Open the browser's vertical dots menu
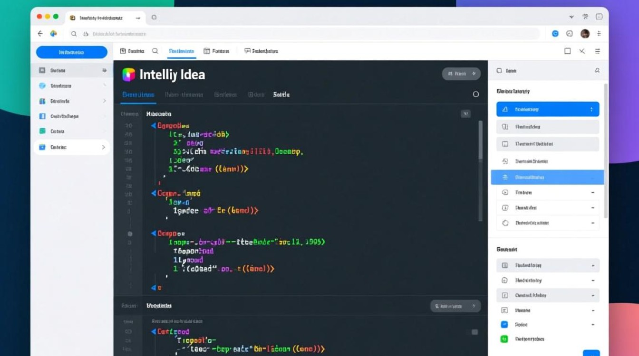 point(599,34)
